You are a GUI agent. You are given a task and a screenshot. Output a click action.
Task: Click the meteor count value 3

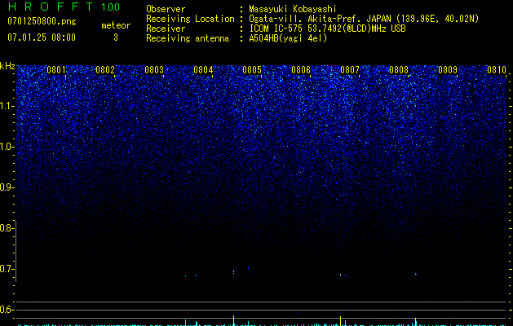[x=116, y=37]
